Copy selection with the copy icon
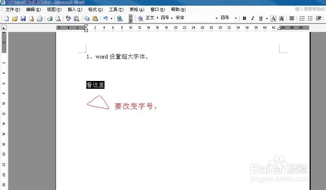The height and width of the screenshot is (190, 326). 87,18
